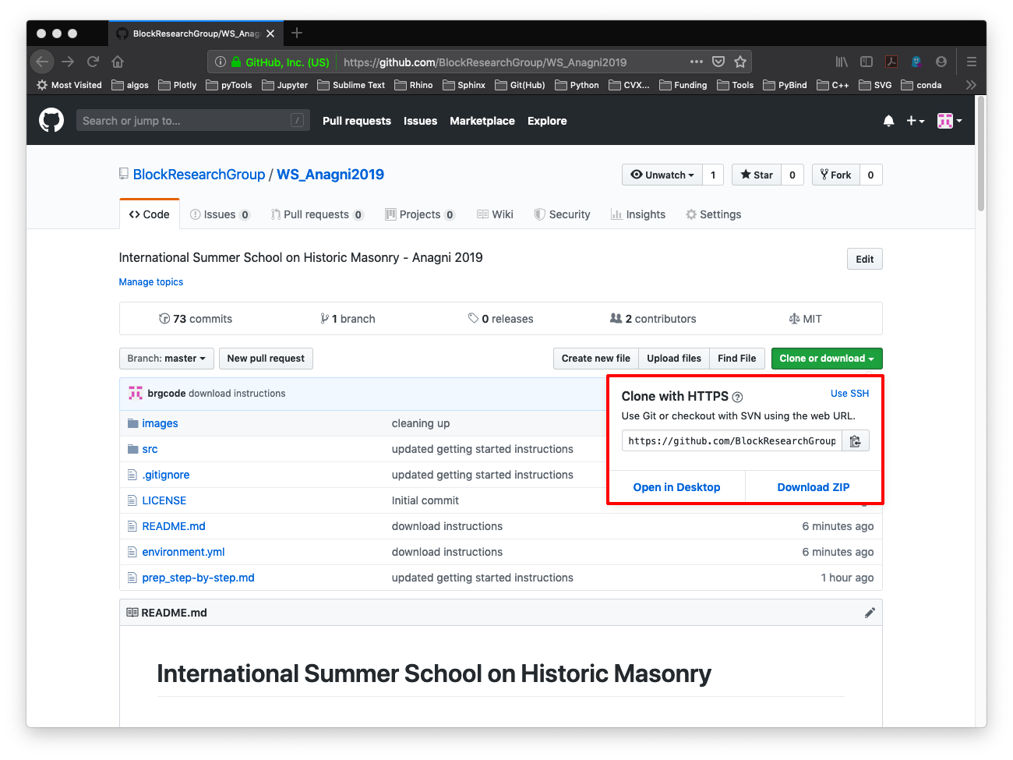Switch to the Issues tab

pyautogui.click(x=220, y=214)
